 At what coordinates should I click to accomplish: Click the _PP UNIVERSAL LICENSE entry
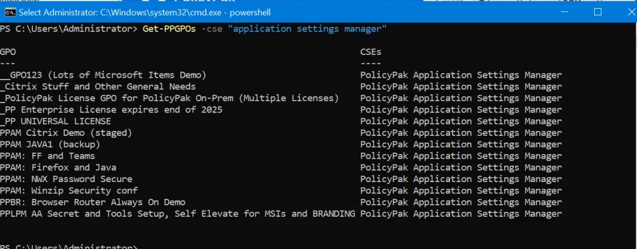(56, 121)
